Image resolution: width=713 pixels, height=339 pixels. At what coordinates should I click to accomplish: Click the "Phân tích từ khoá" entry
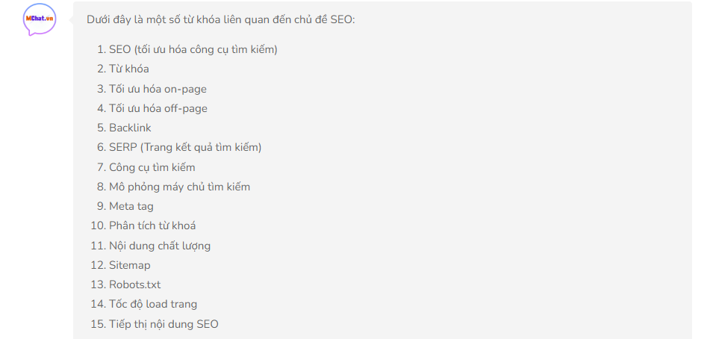[x=152, y=226]
